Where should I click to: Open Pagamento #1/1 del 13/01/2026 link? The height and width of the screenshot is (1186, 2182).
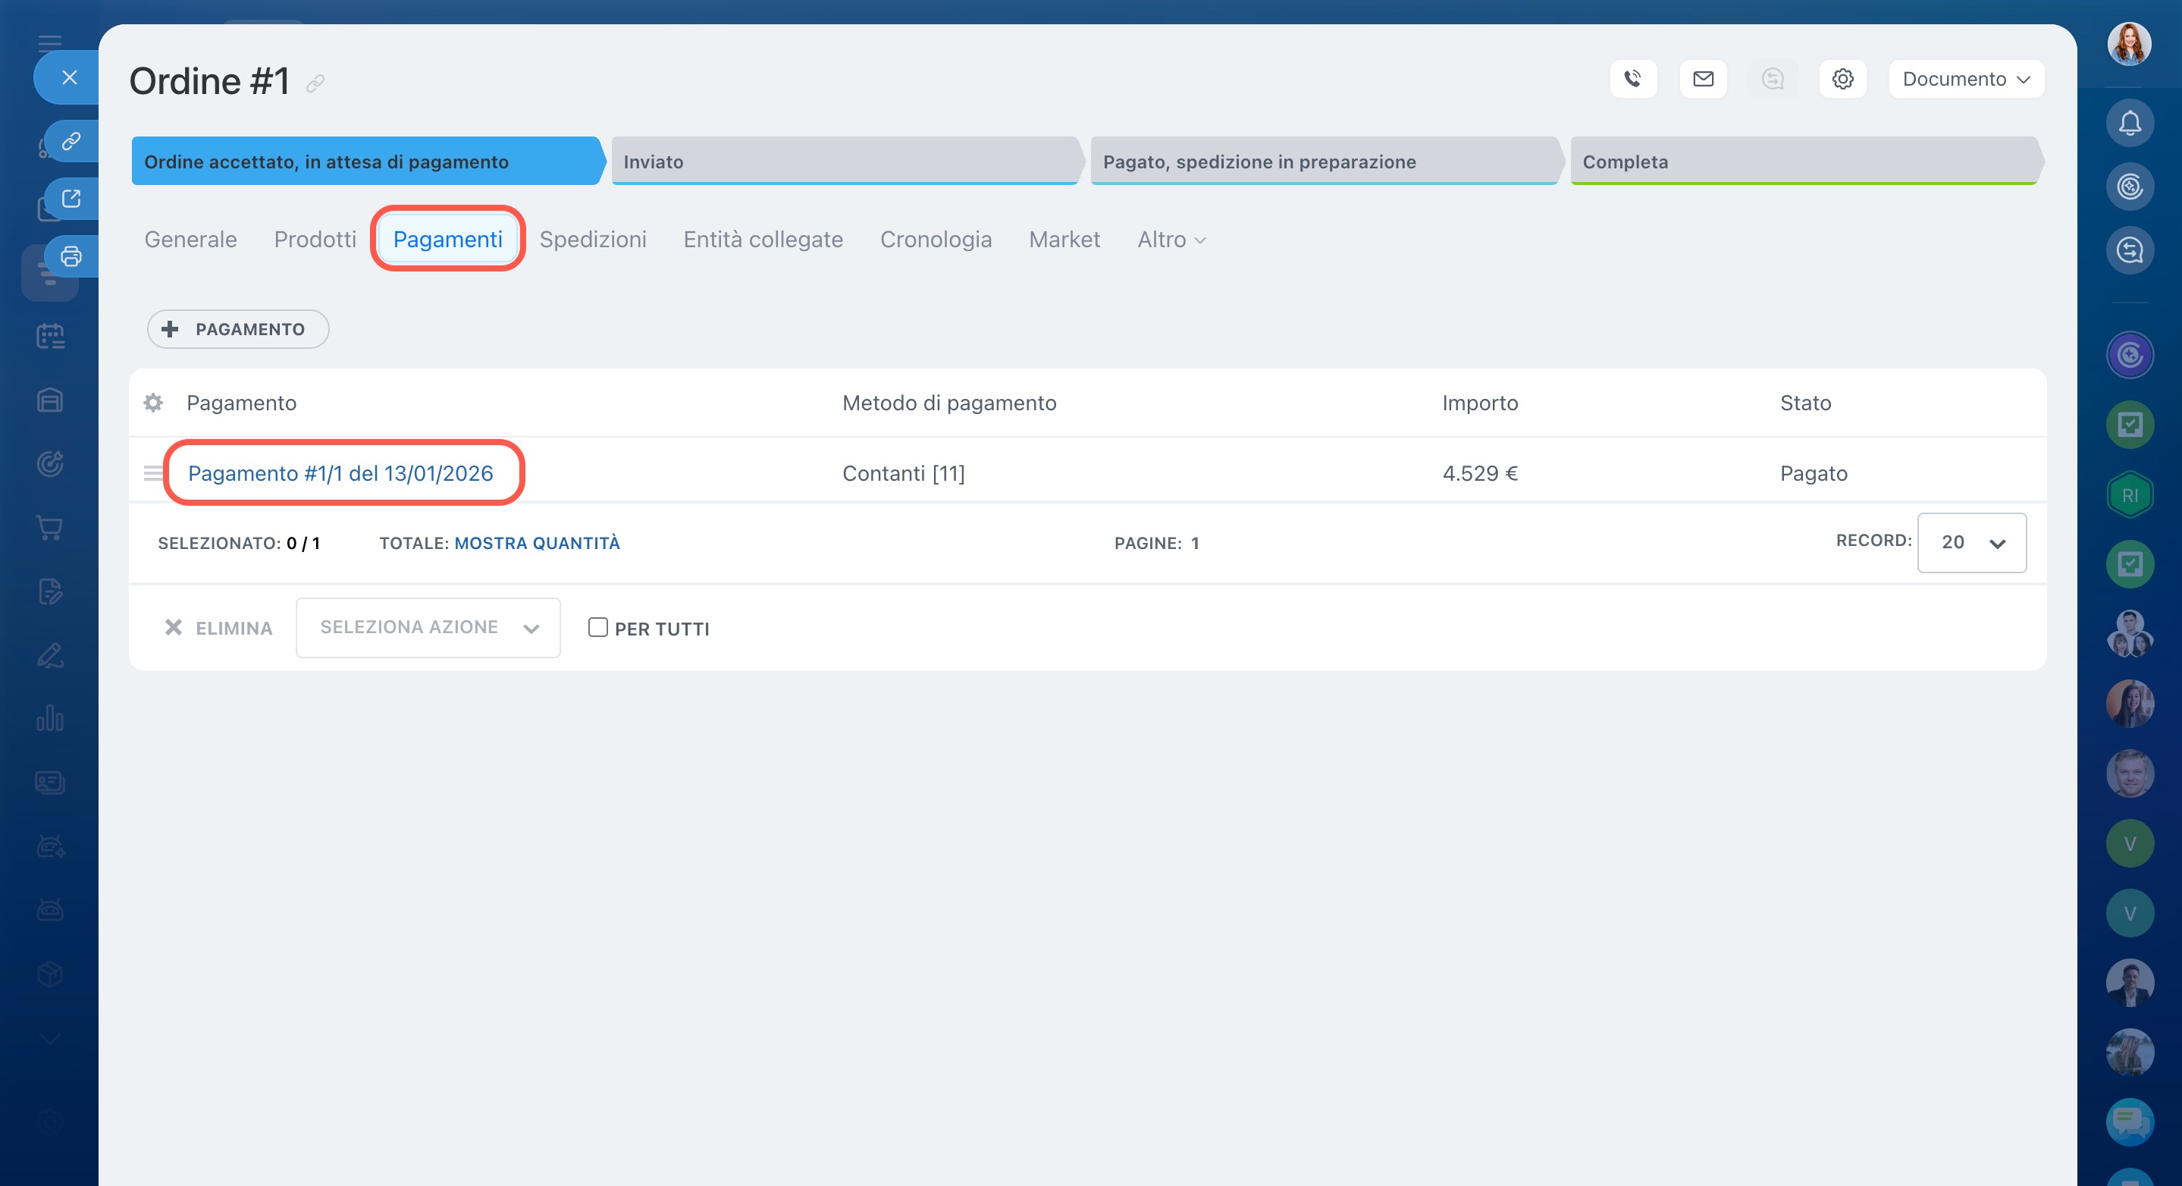coord(340,472)
